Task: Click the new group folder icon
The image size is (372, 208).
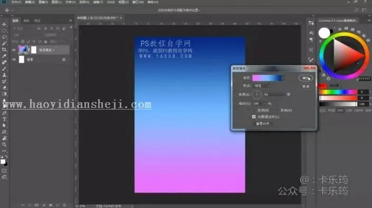Action: (x=51, y=205)
